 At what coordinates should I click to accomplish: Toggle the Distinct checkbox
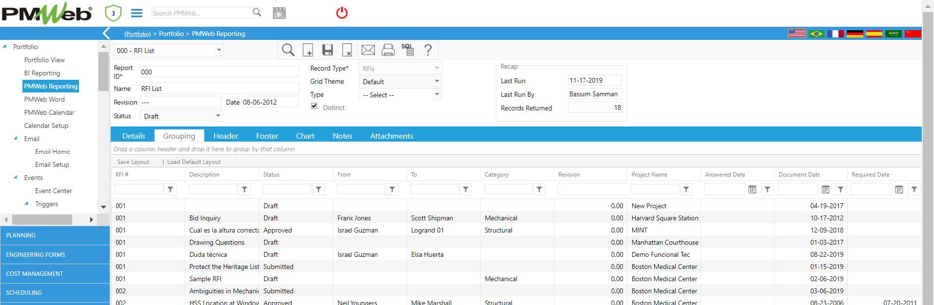click(314, 106)
